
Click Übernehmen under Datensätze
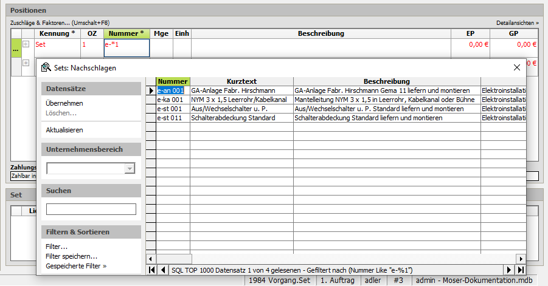64,103
